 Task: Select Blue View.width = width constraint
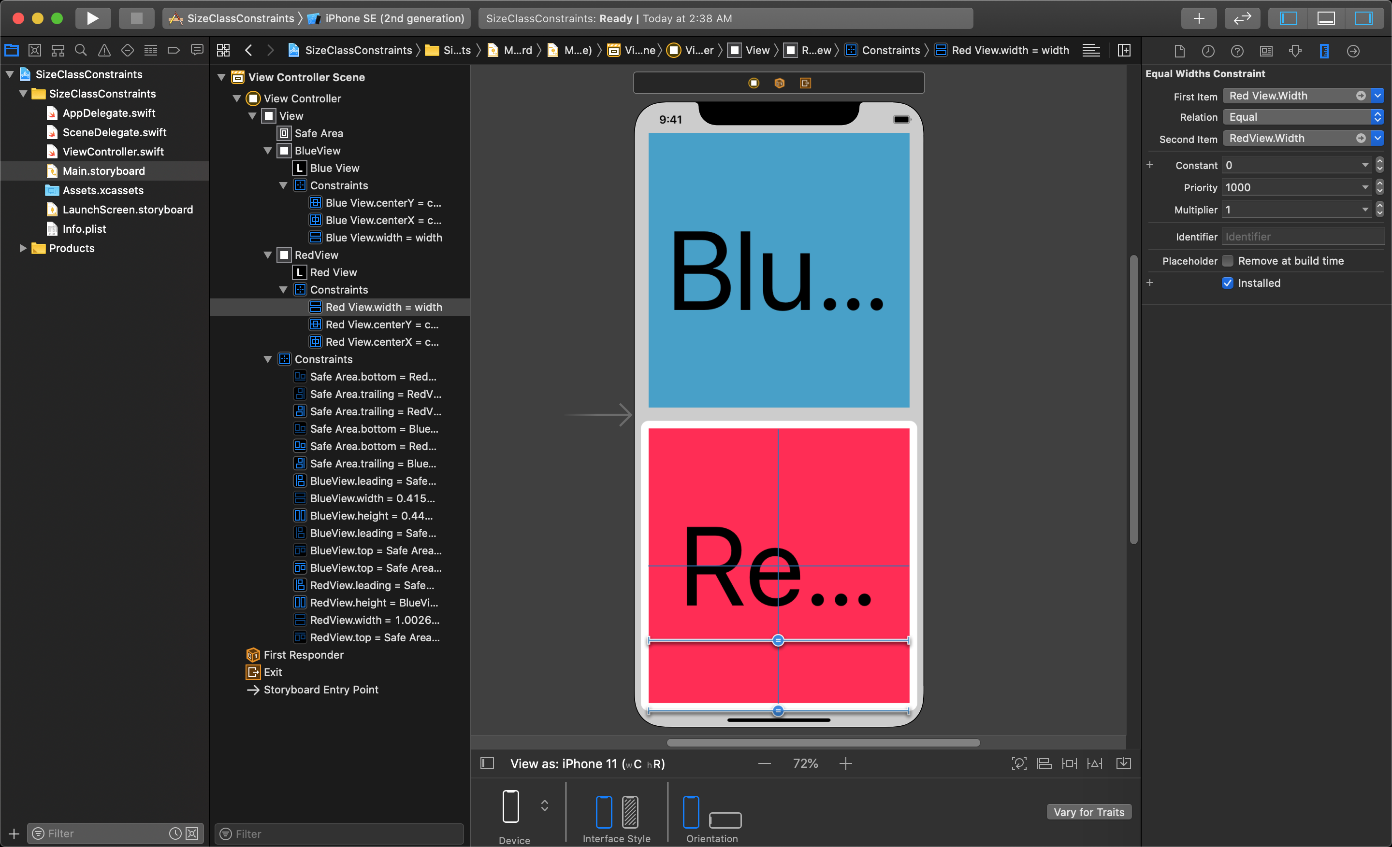click(384, 238)
